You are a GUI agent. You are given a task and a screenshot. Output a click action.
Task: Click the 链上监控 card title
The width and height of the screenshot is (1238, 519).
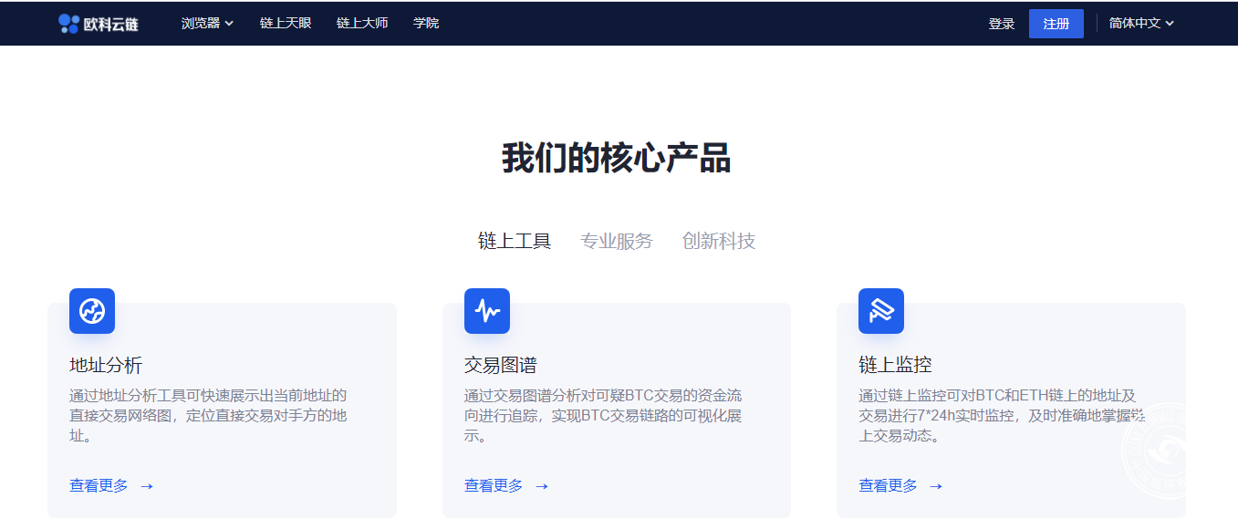tap(895, 365)
